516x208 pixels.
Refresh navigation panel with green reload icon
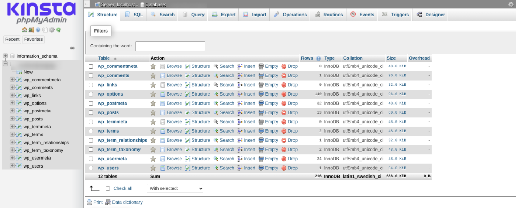point(58,30)
